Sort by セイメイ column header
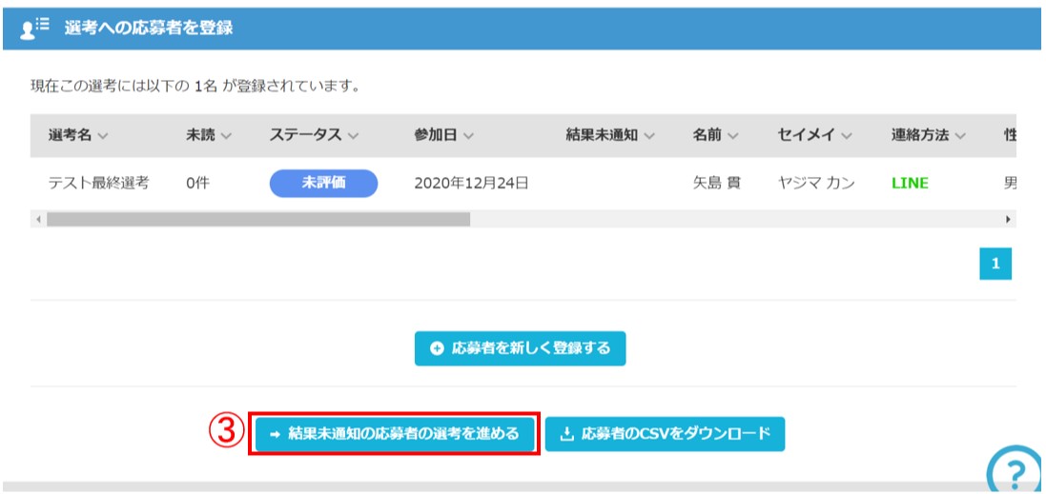Screen dimensions: 1046x494 814,135
